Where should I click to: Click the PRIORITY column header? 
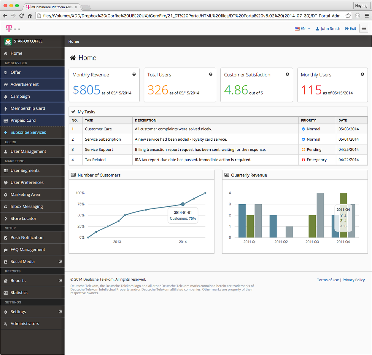[x=317, y=120]
